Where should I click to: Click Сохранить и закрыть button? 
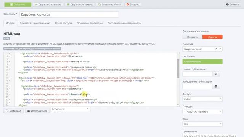48,5
